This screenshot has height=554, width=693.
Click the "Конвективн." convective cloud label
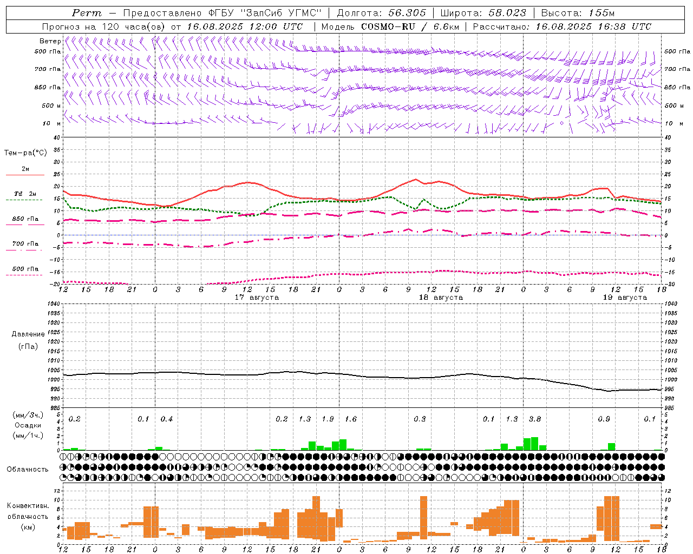[x=28, y=505]
